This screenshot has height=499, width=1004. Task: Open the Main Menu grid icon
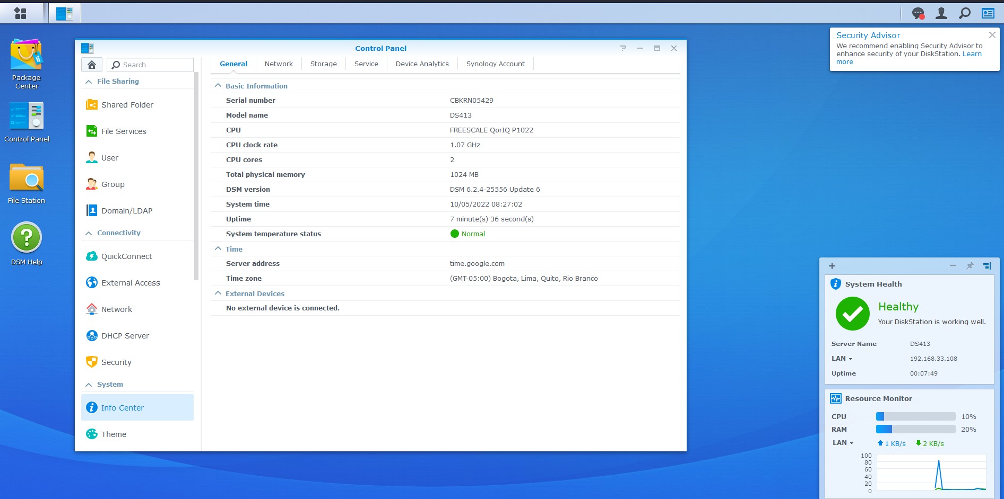tap(20, 13)
